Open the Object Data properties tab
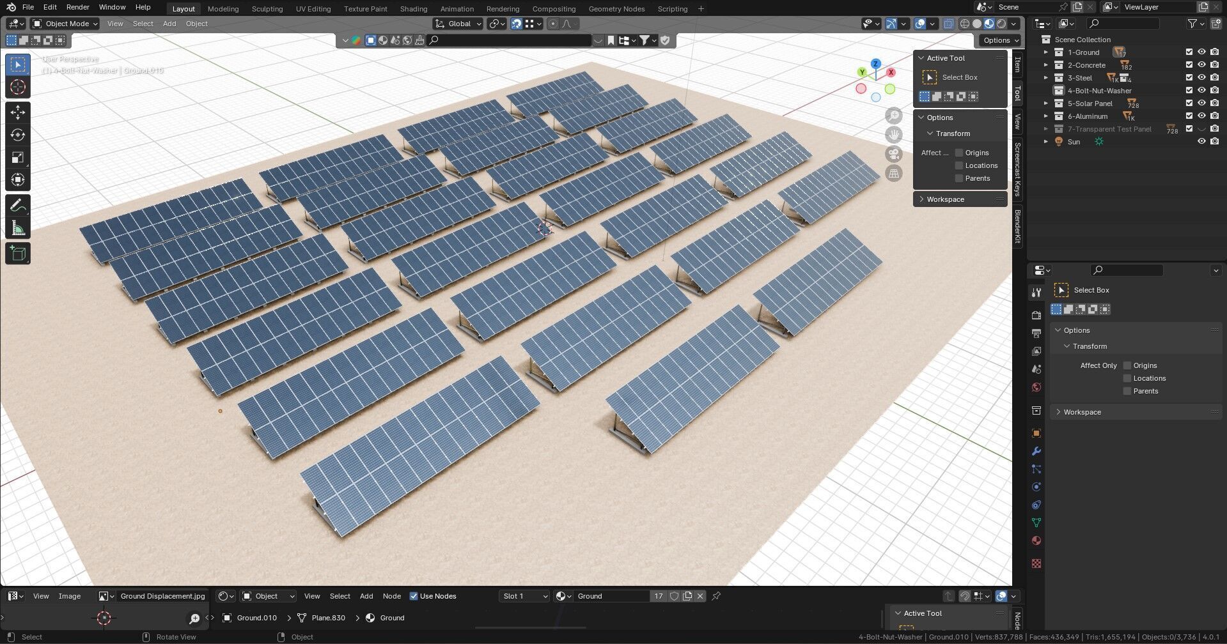The width and height of the screenshot is (1227, 644). 1036,523
